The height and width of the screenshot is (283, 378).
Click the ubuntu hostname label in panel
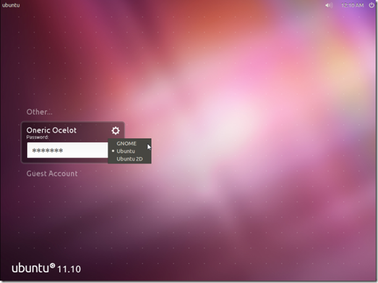(11, 5)
